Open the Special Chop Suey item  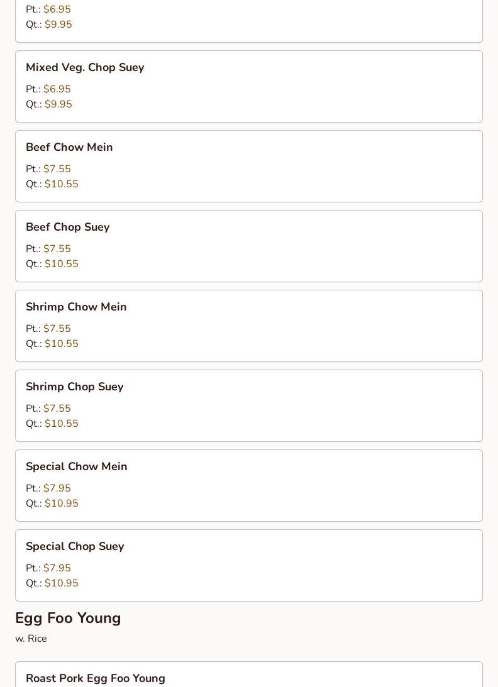click(75, 546)
